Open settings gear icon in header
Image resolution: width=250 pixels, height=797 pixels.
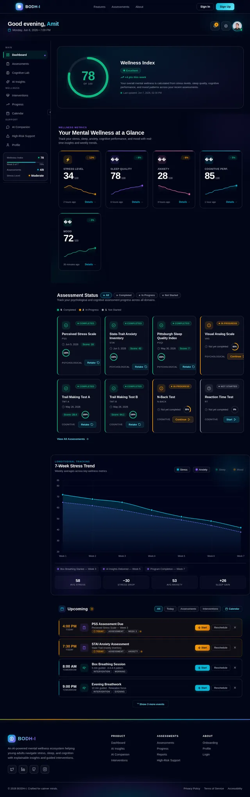click(226, 26)
